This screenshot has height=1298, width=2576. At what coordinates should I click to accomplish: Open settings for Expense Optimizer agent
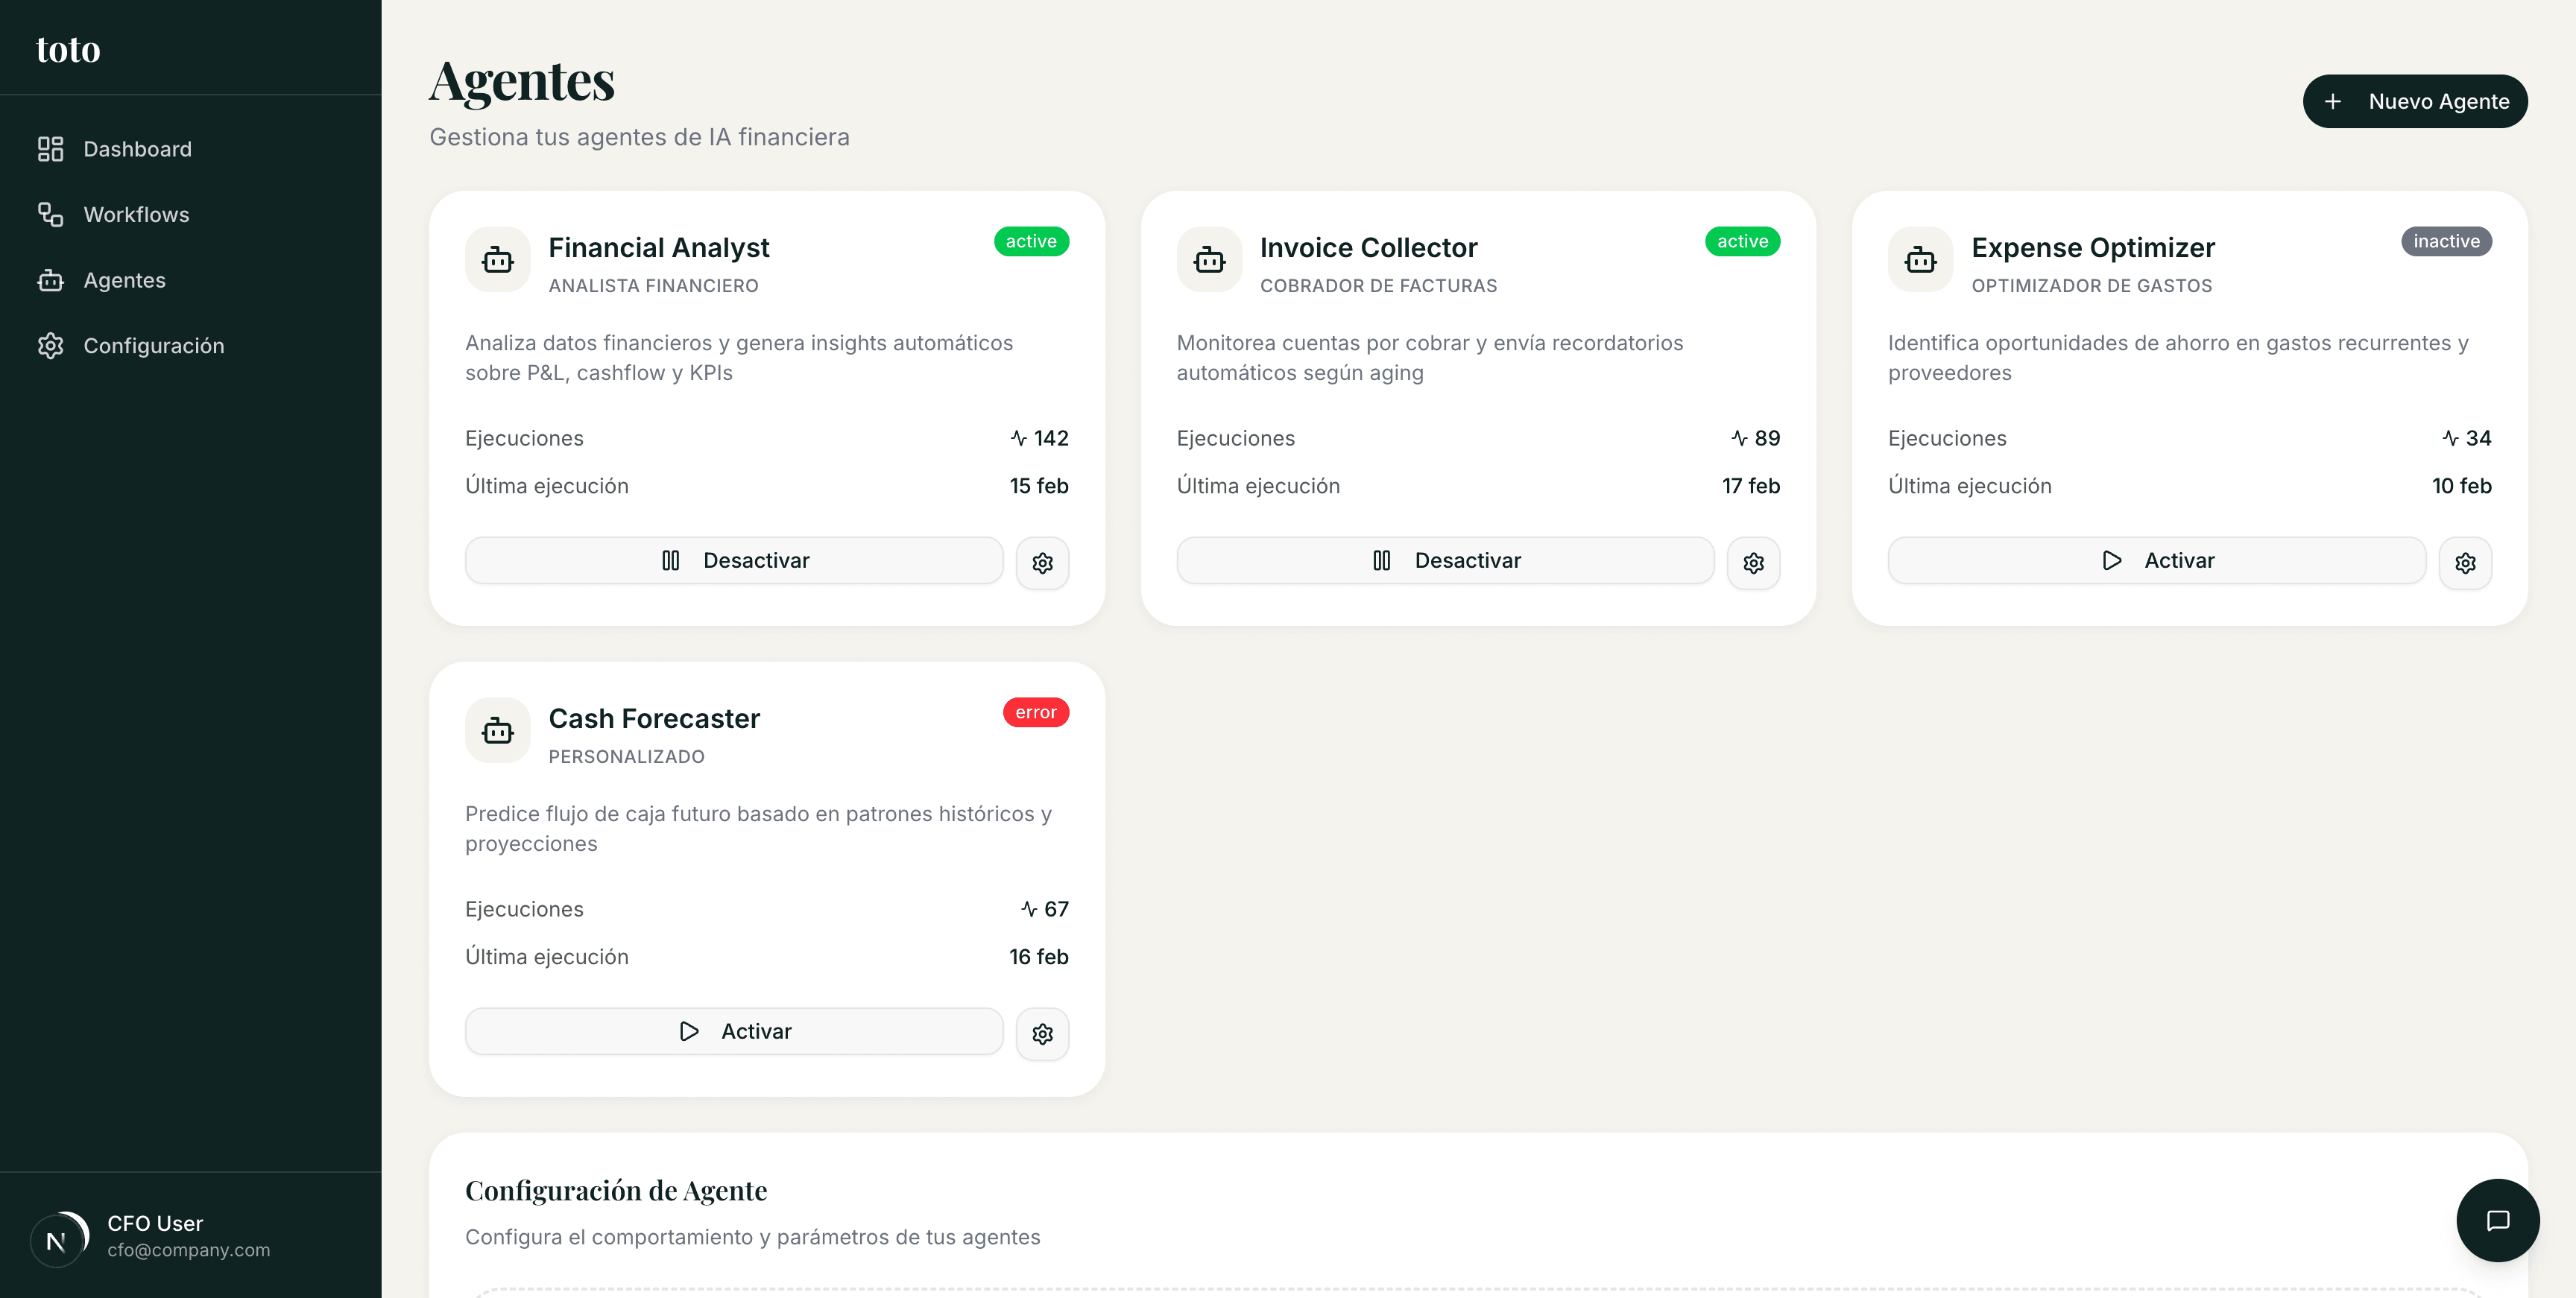(2466, 562)
